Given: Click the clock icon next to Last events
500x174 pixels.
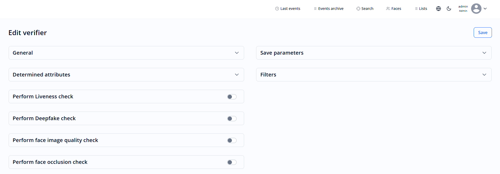Looking at the screenshot, I should click(x=277, y=8).
